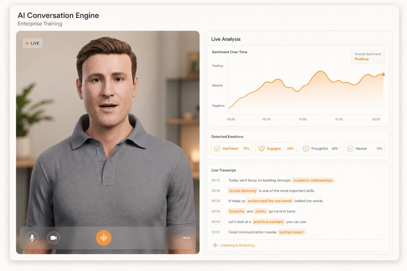Click the Thoughtful face icon

pyautogui.click(x=306, y=149)
